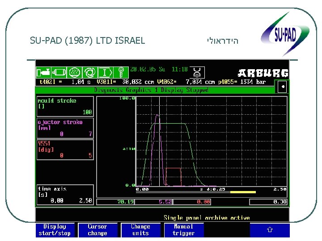Click the yellow time range bar below the graph
Image resolution: width=322 pixels, height=241 pixels.
pos(243,192)
